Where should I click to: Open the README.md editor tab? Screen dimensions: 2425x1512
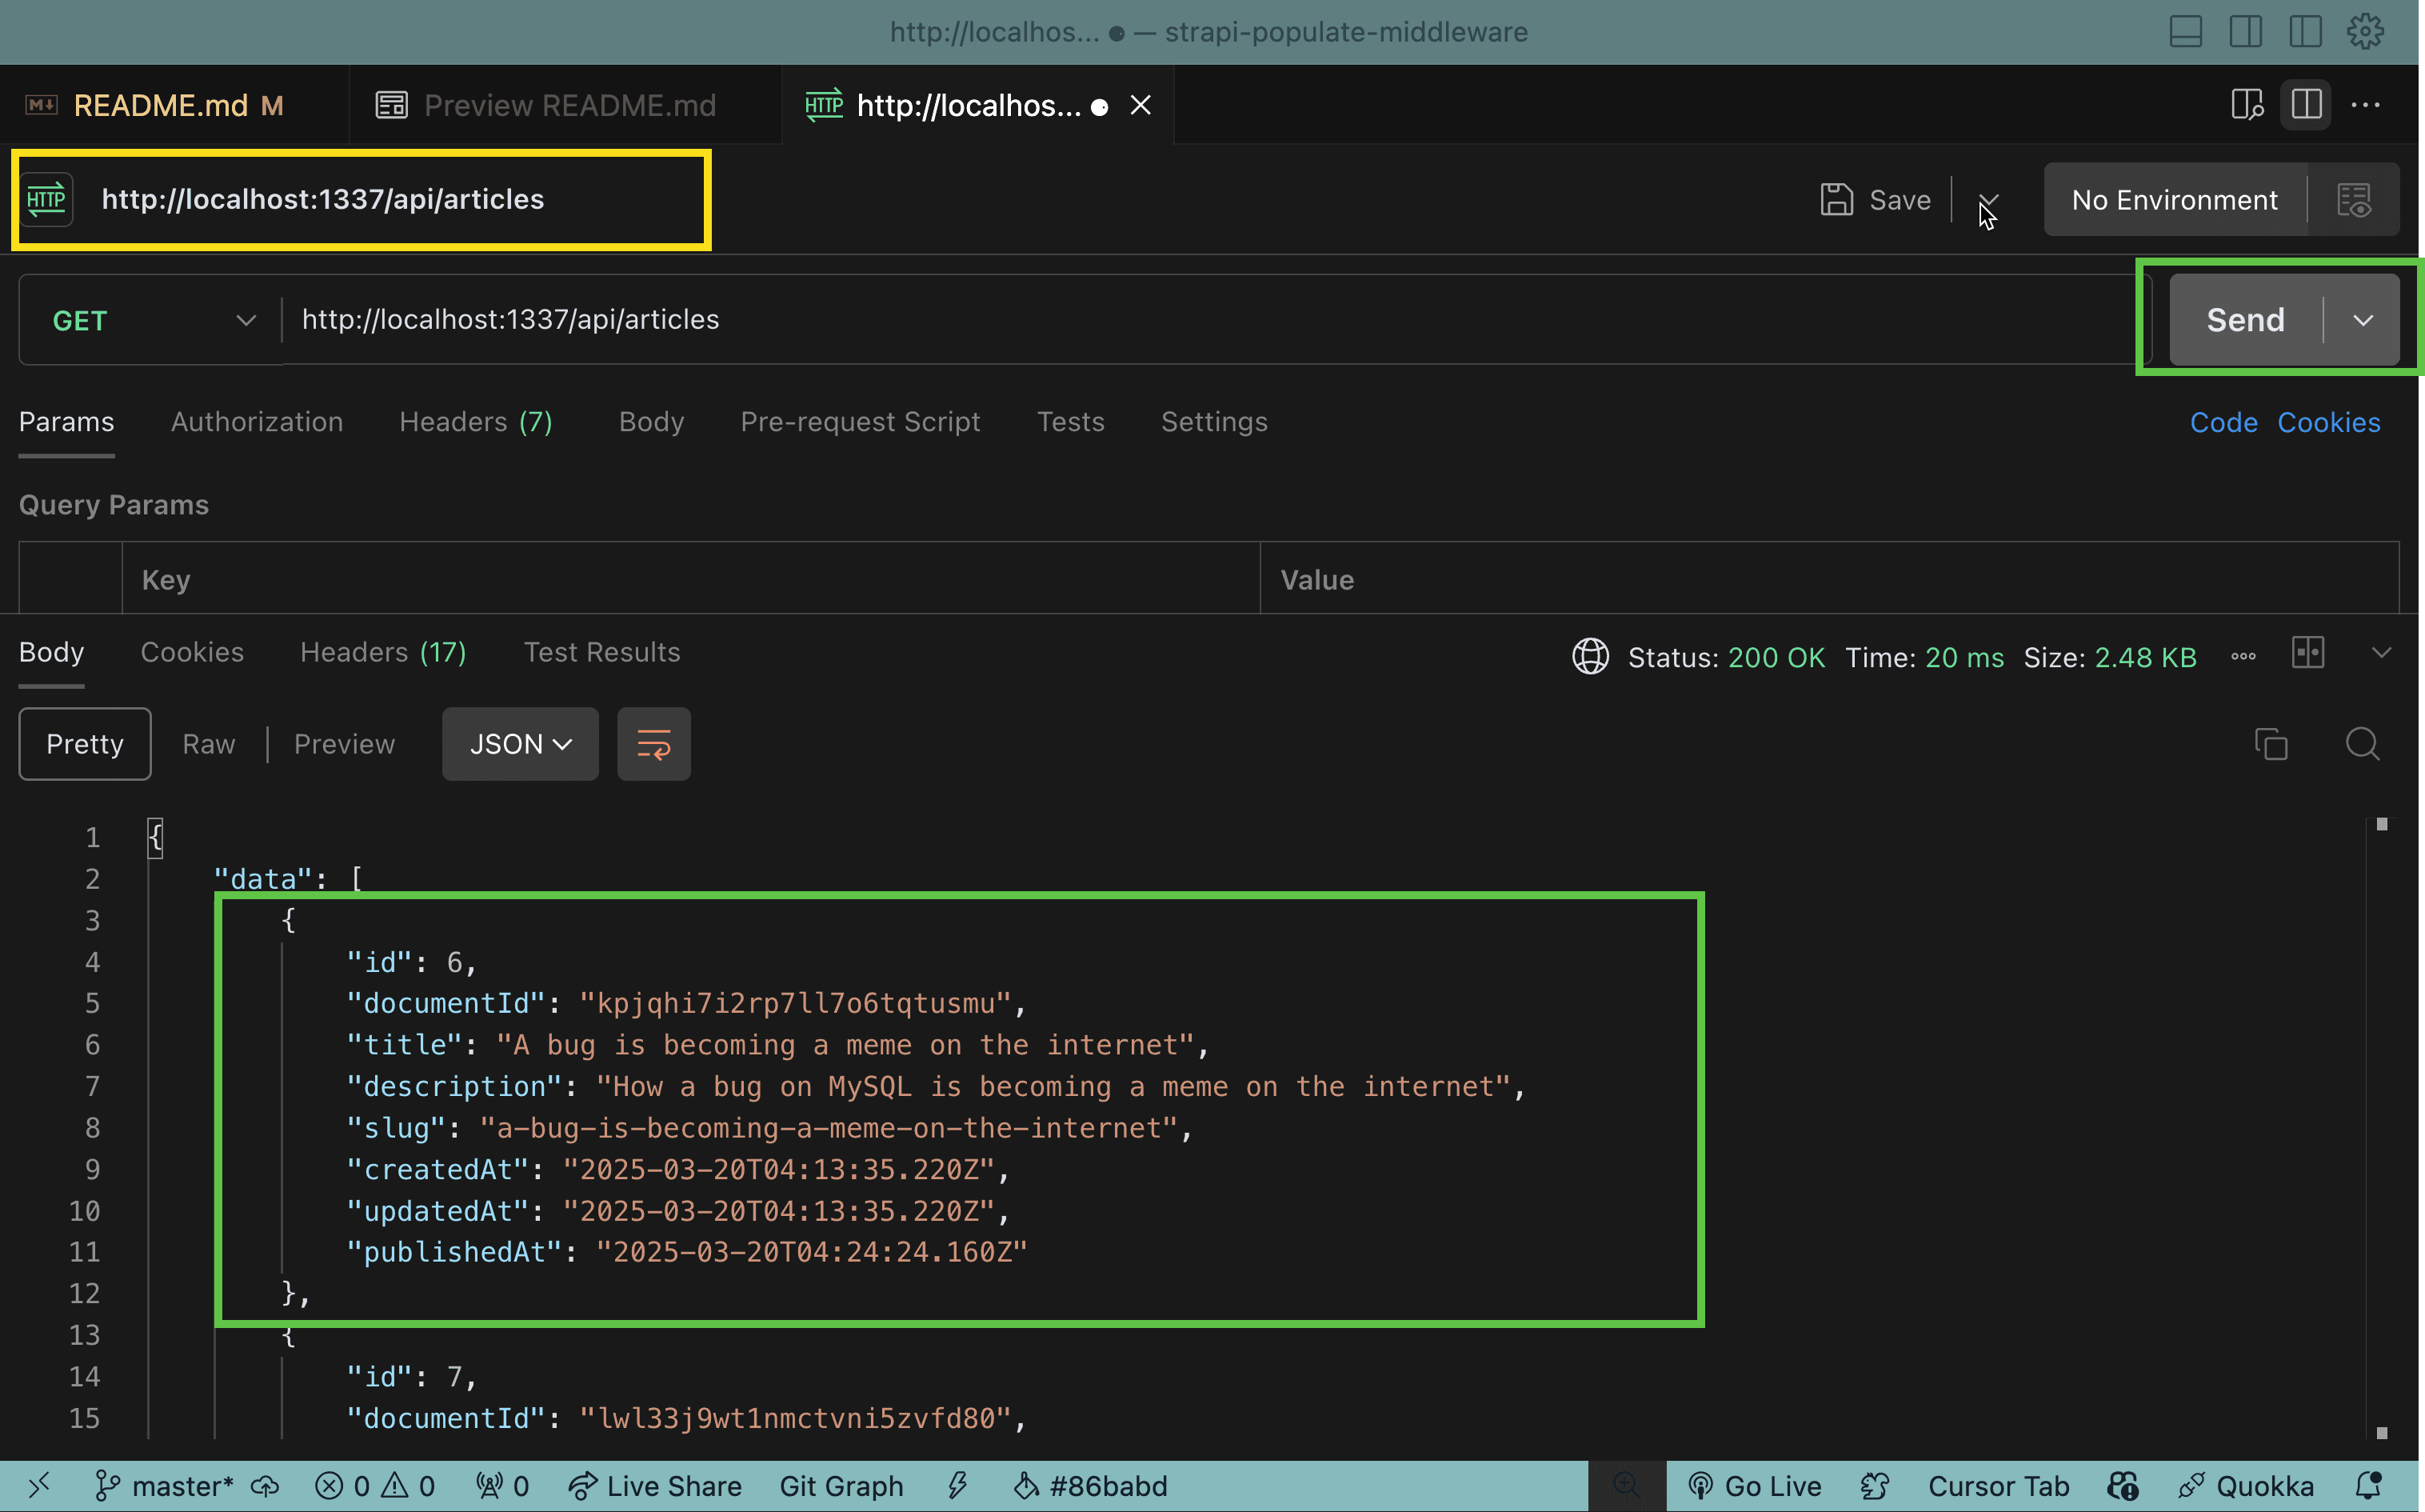(174, 105)
